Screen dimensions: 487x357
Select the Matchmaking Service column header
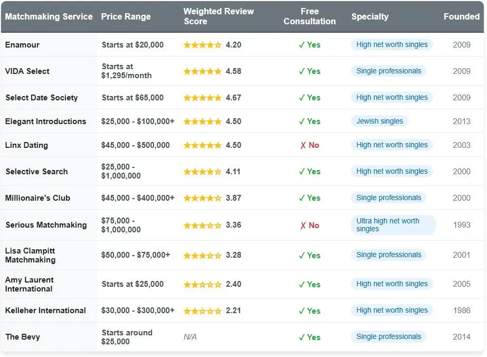[49, 16]
